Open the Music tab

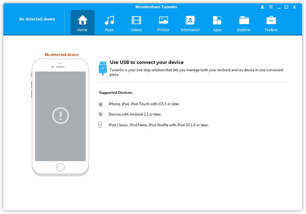[x=109, y=23]
